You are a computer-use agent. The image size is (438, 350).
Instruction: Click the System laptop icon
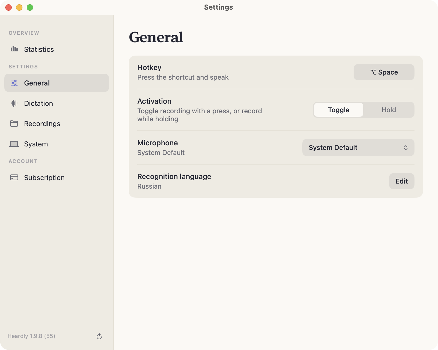point(14,144)
